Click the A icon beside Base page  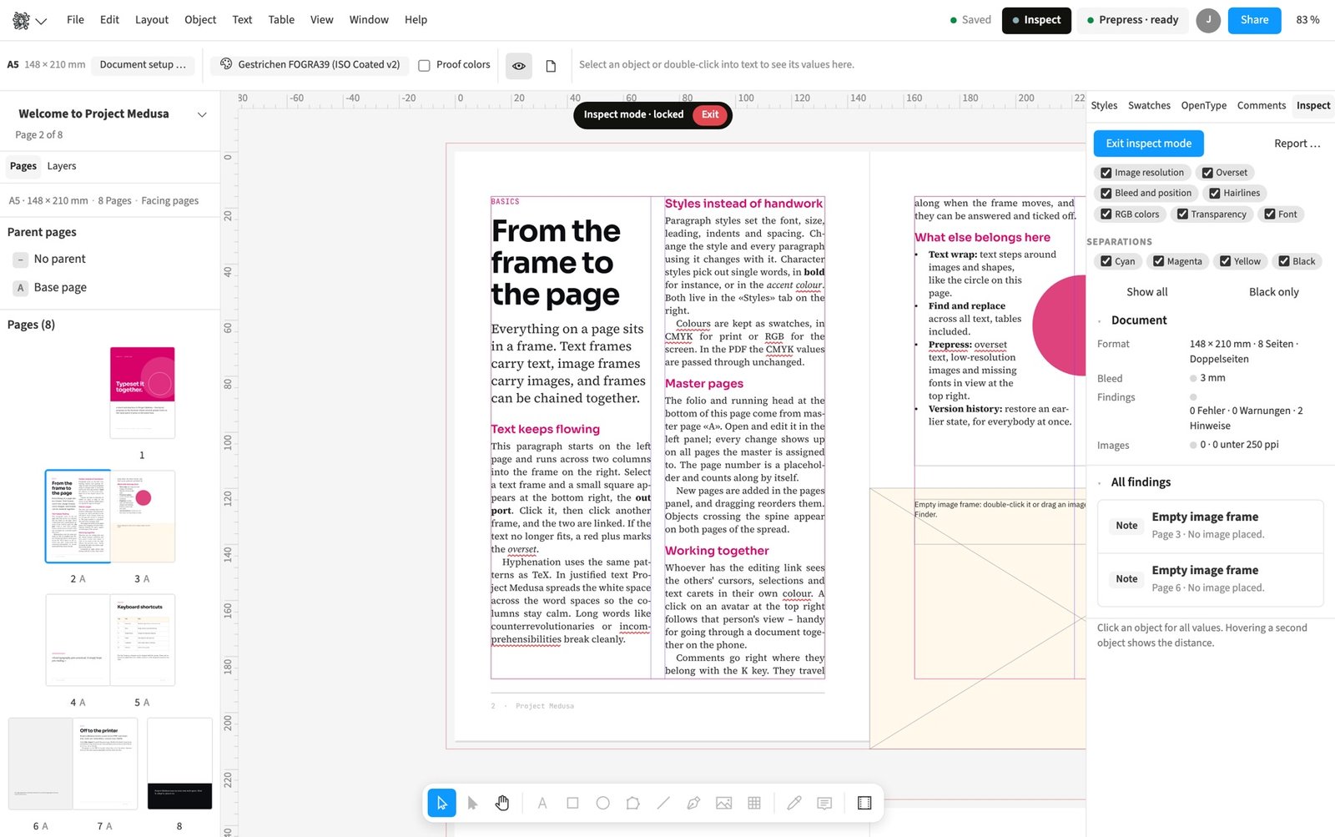click(21, 288)
